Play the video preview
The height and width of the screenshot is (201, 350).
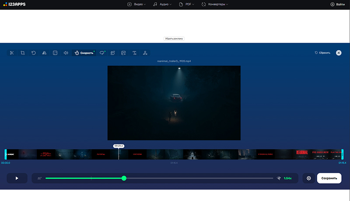pos(17,178)
